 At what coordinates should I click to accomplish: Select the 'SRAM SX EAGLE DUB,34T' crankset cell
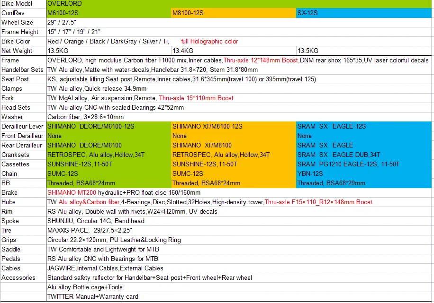pos(364,155)
